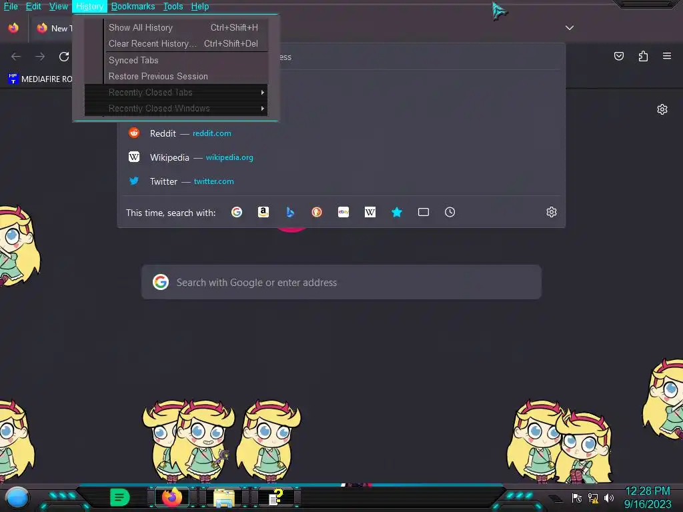This screenshot has width=683, height=512.
Task: Search this time with Amazon
Action: click(x=263, y=212)
